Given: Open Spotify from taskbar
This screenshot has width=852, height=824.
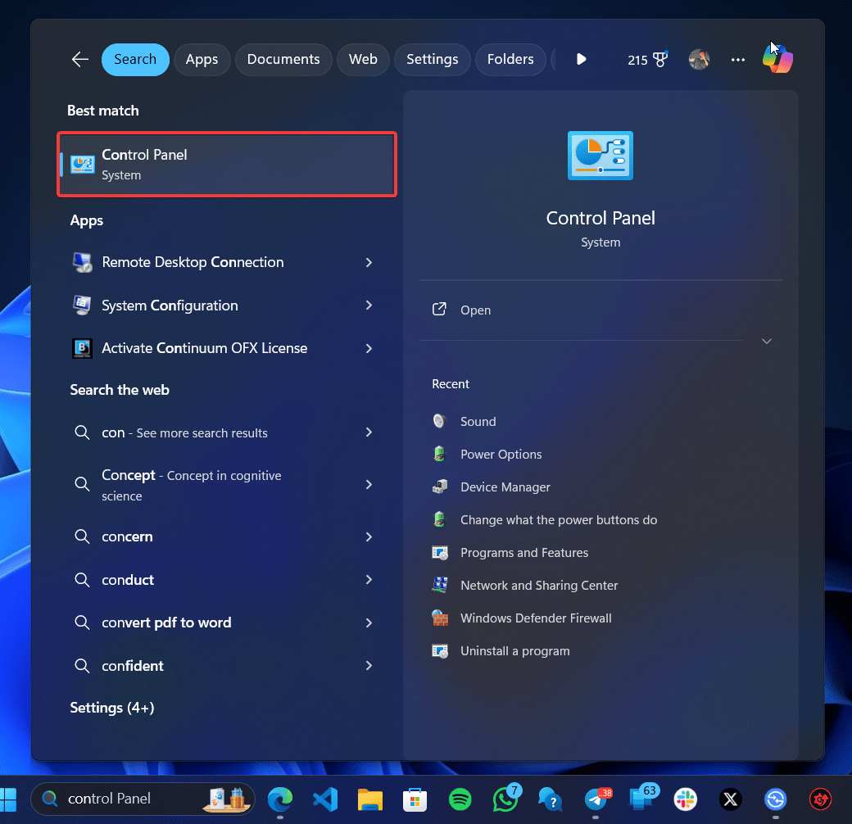Looking at the screenshot, I should tap(460, 799).
